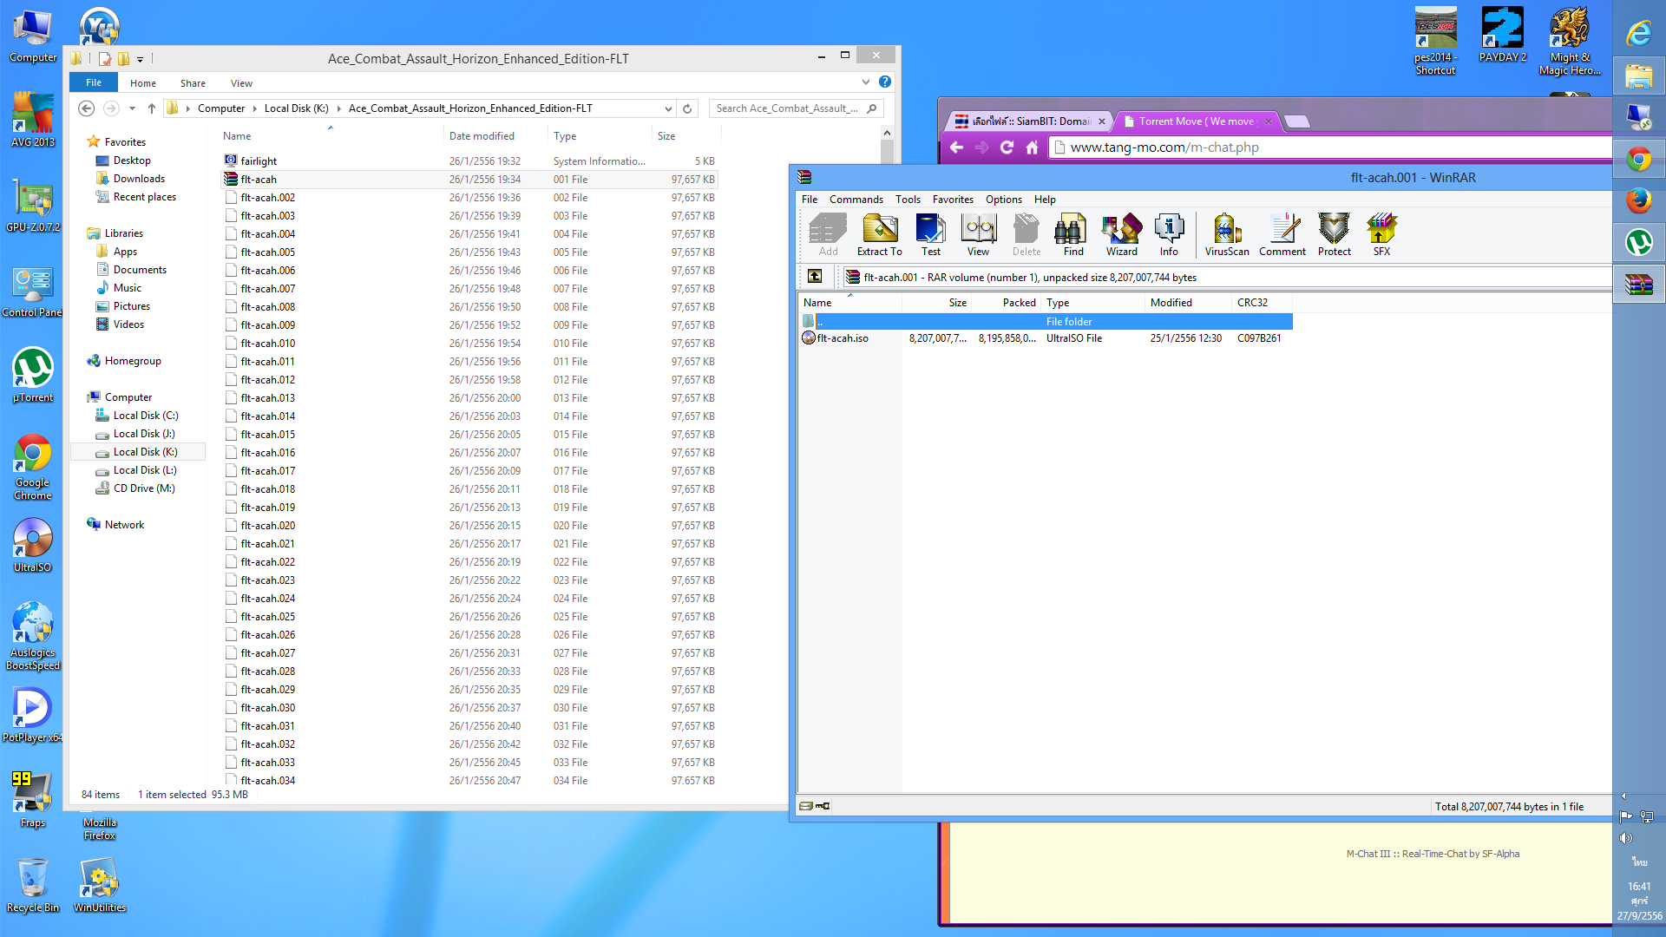Open recent locations dropdown arrow
The height and width of the screenshot is (937, 1666).
(x=132, y=108)
